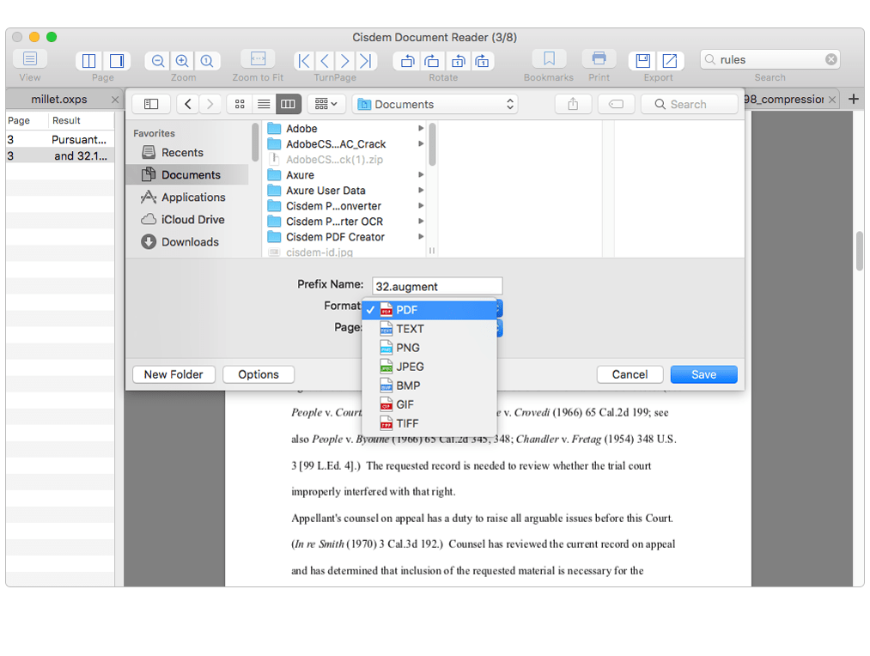Choose JPEG from the Format menu
Image resolution: width=870 pixels, height=656 pixels.
pos(429,367)
